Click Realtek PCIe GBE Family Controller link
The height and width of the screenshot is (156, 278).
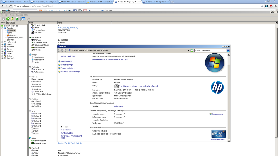click(70, 143)
